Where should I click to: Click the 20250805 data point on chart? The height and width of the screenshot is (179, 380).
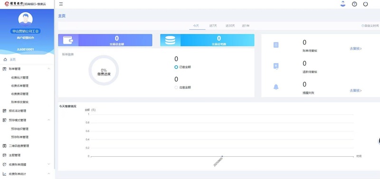[x=222, y=156]
